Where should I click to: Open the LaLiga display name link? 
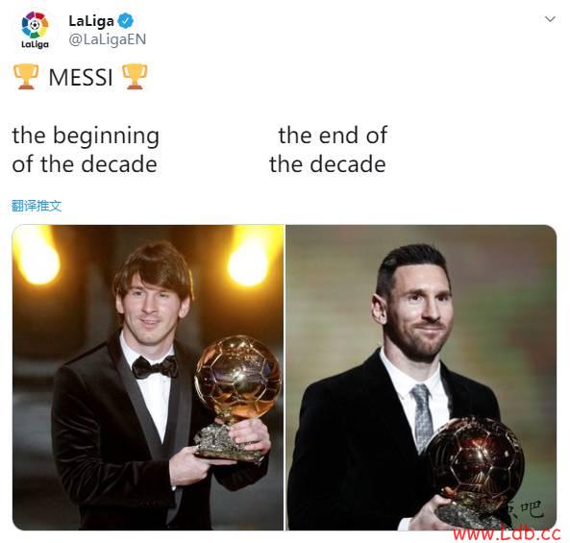[91, 21]
